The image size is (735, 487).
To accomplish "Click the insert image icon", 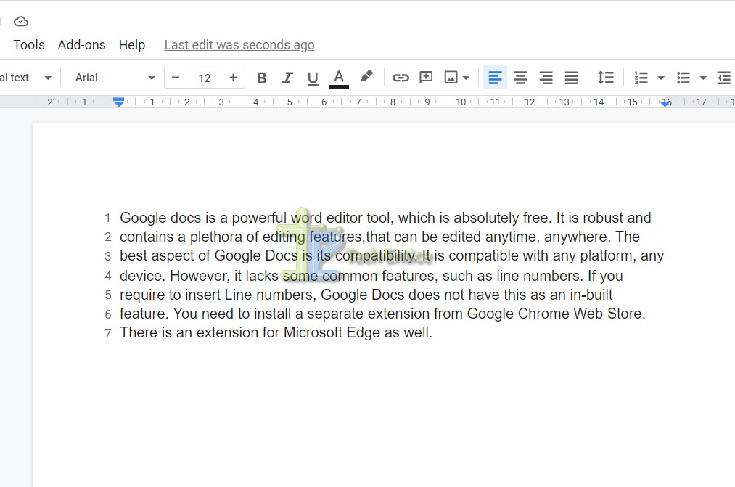I will pos(451,78).
